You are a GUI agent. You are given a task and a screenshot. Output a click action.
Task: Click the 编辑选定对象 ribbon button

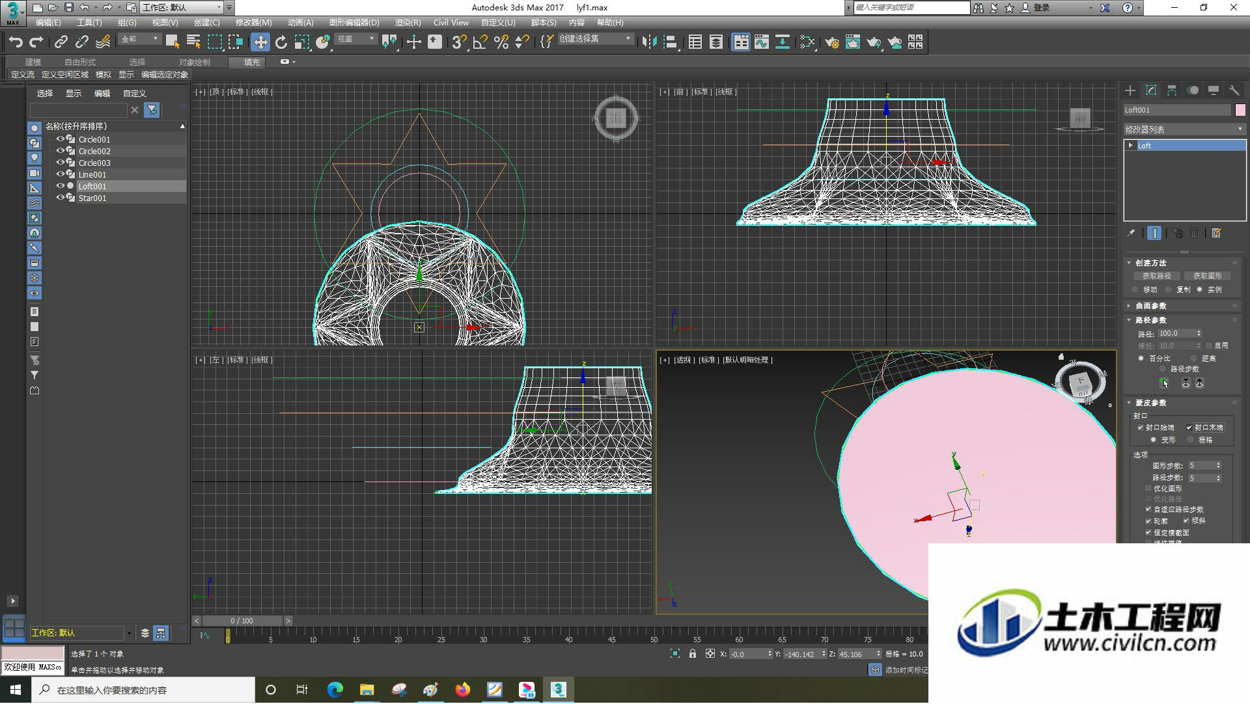click(x=165, y=75)
